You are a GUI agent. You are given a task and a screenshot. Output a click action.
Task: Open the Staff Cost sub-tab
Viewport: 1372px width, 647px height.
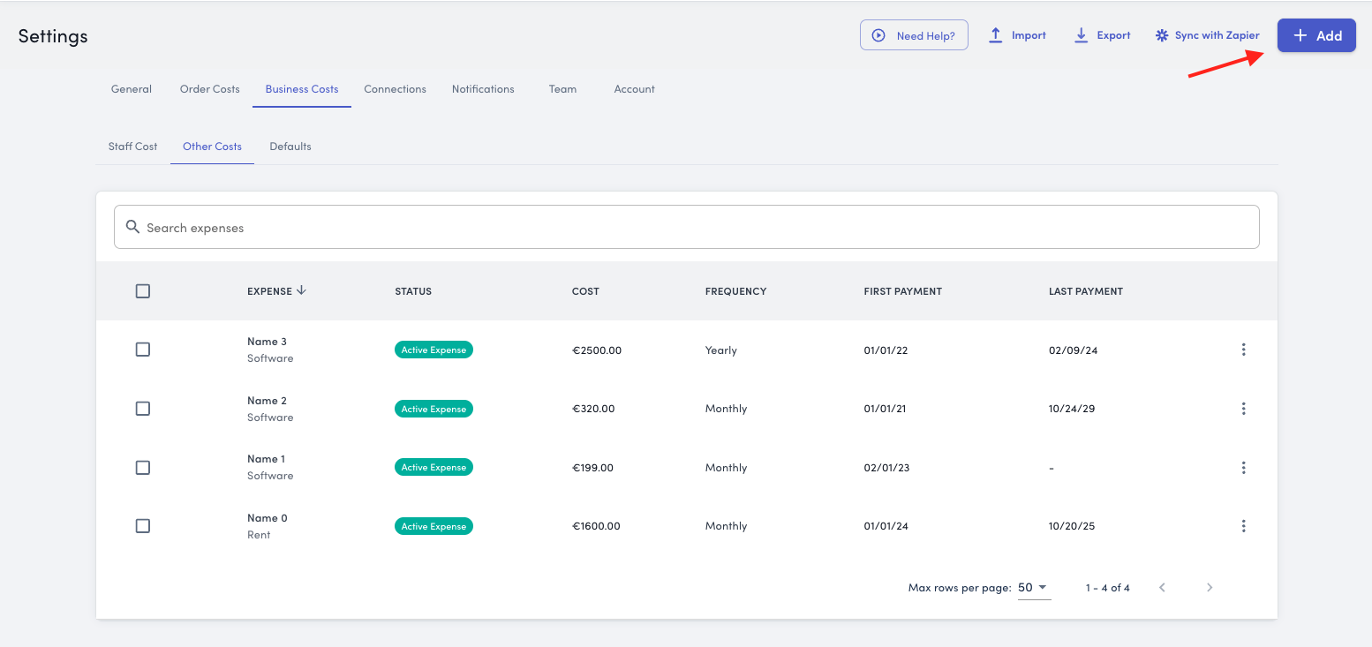coord(132,147)
